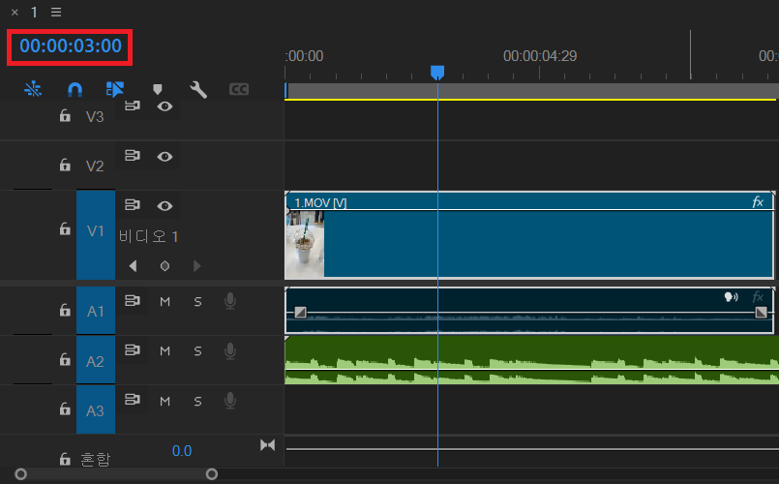This screenshot has height=484, width=779.
Task: Open fx badge on 1.MOV video clip
Action: tap(758, 201)
